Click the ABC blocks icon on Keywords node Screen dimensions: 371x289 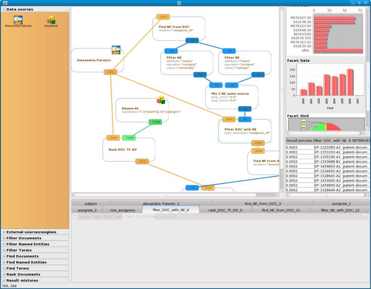pyautogui.click(x=161, y=100)
